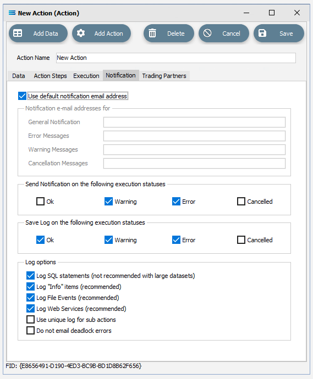Image resolution: width=313 pixels, height=379 pixels.
Task: Click the Save floppy disk icon
Action: coord(262,33)
